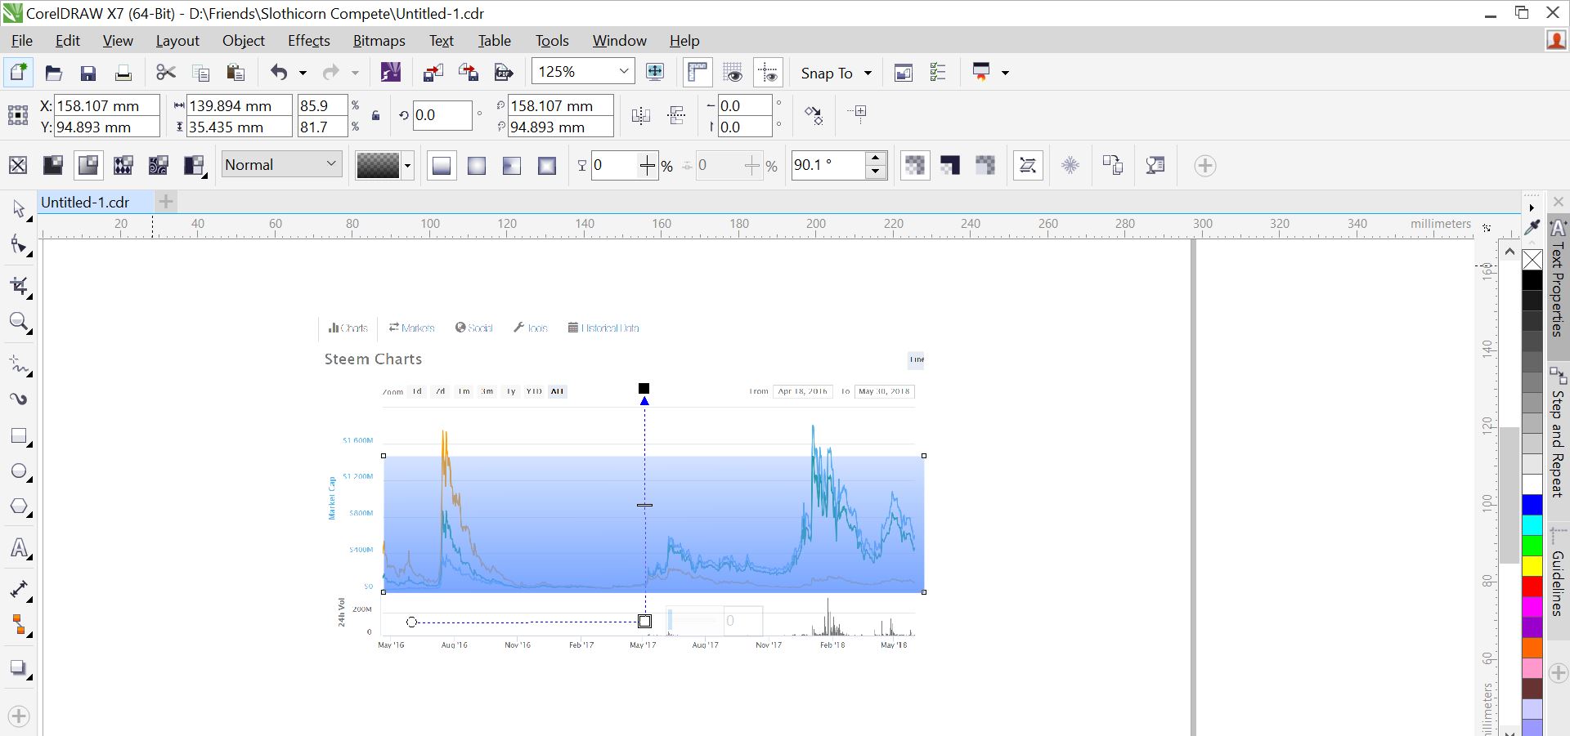The image size is (1570, 736).
Task: Pick the Drop Shadow effects tool
Action: (x=19, y=668)
